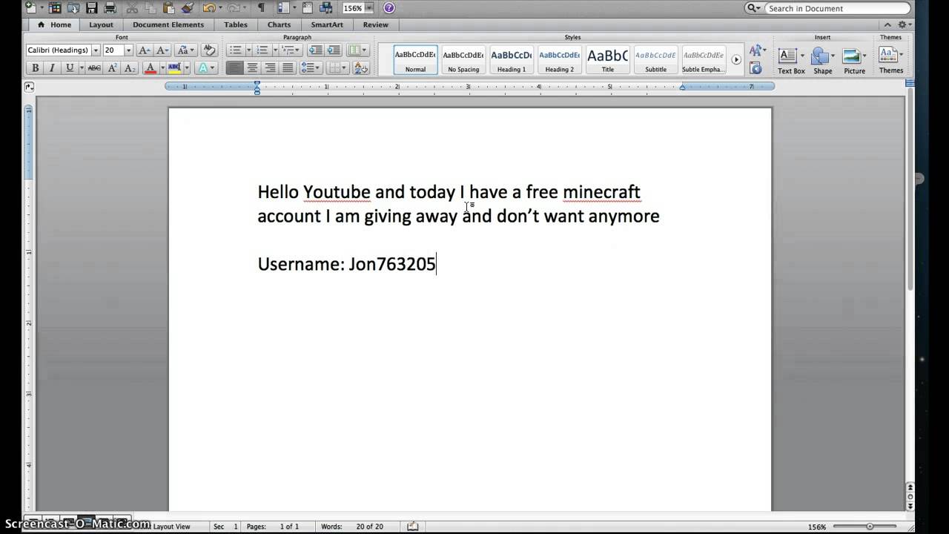Open the font name dropdown
Viewport: 949px width, 534px height.
(x=96, y=50)
